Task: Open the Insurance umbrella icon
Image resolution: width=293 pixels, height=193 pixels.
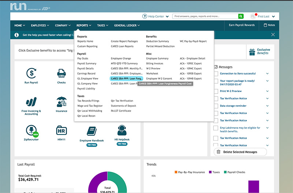Action: click(62, 102)
